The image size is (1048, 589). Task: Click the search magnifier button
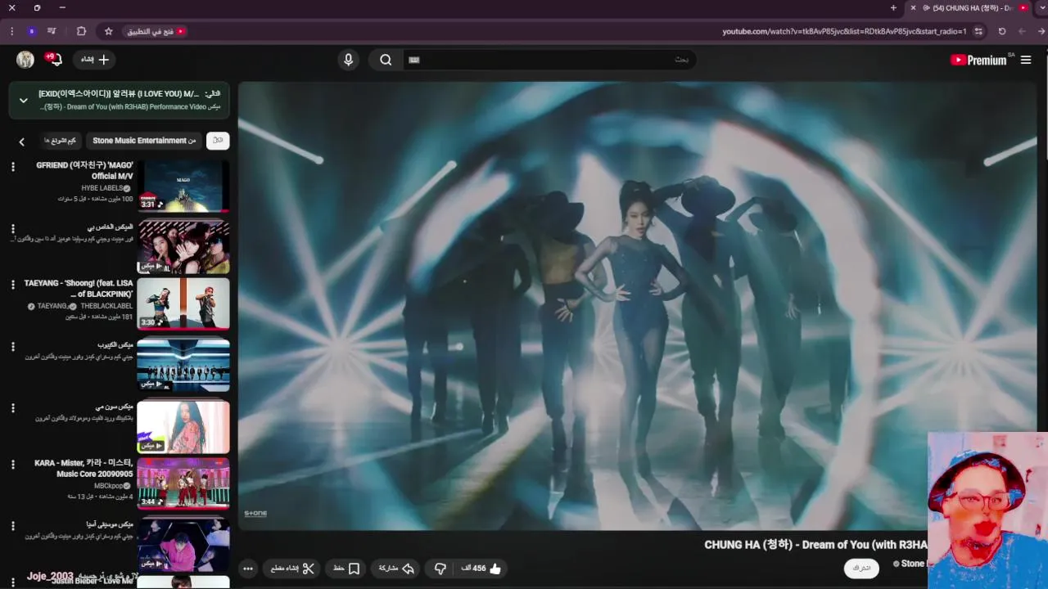(x=386, y=60)
